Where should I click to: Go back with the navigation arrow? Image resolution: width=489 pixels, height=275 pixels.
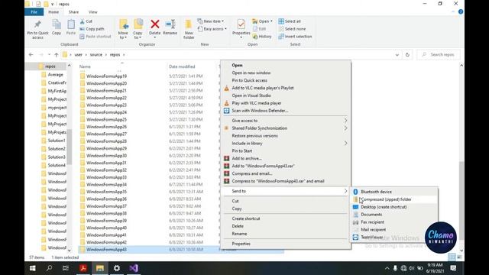point(31,54)
